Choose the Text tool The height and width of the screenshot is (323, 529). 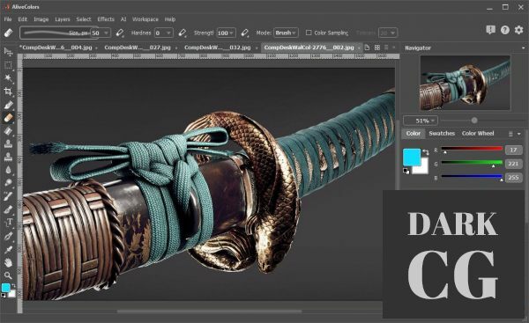tap(9, 223)
